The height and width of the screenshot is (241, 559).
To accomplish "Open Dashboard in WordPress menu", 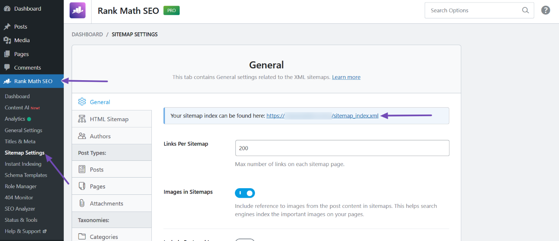I will pyautogui.click(x=32, y=9).
